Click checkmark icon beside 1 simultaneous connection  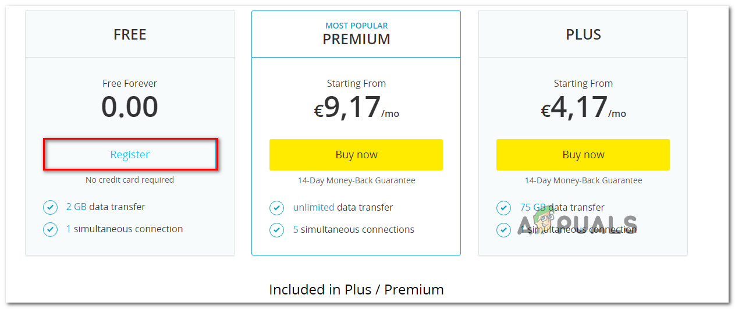[x=50, y=229]
